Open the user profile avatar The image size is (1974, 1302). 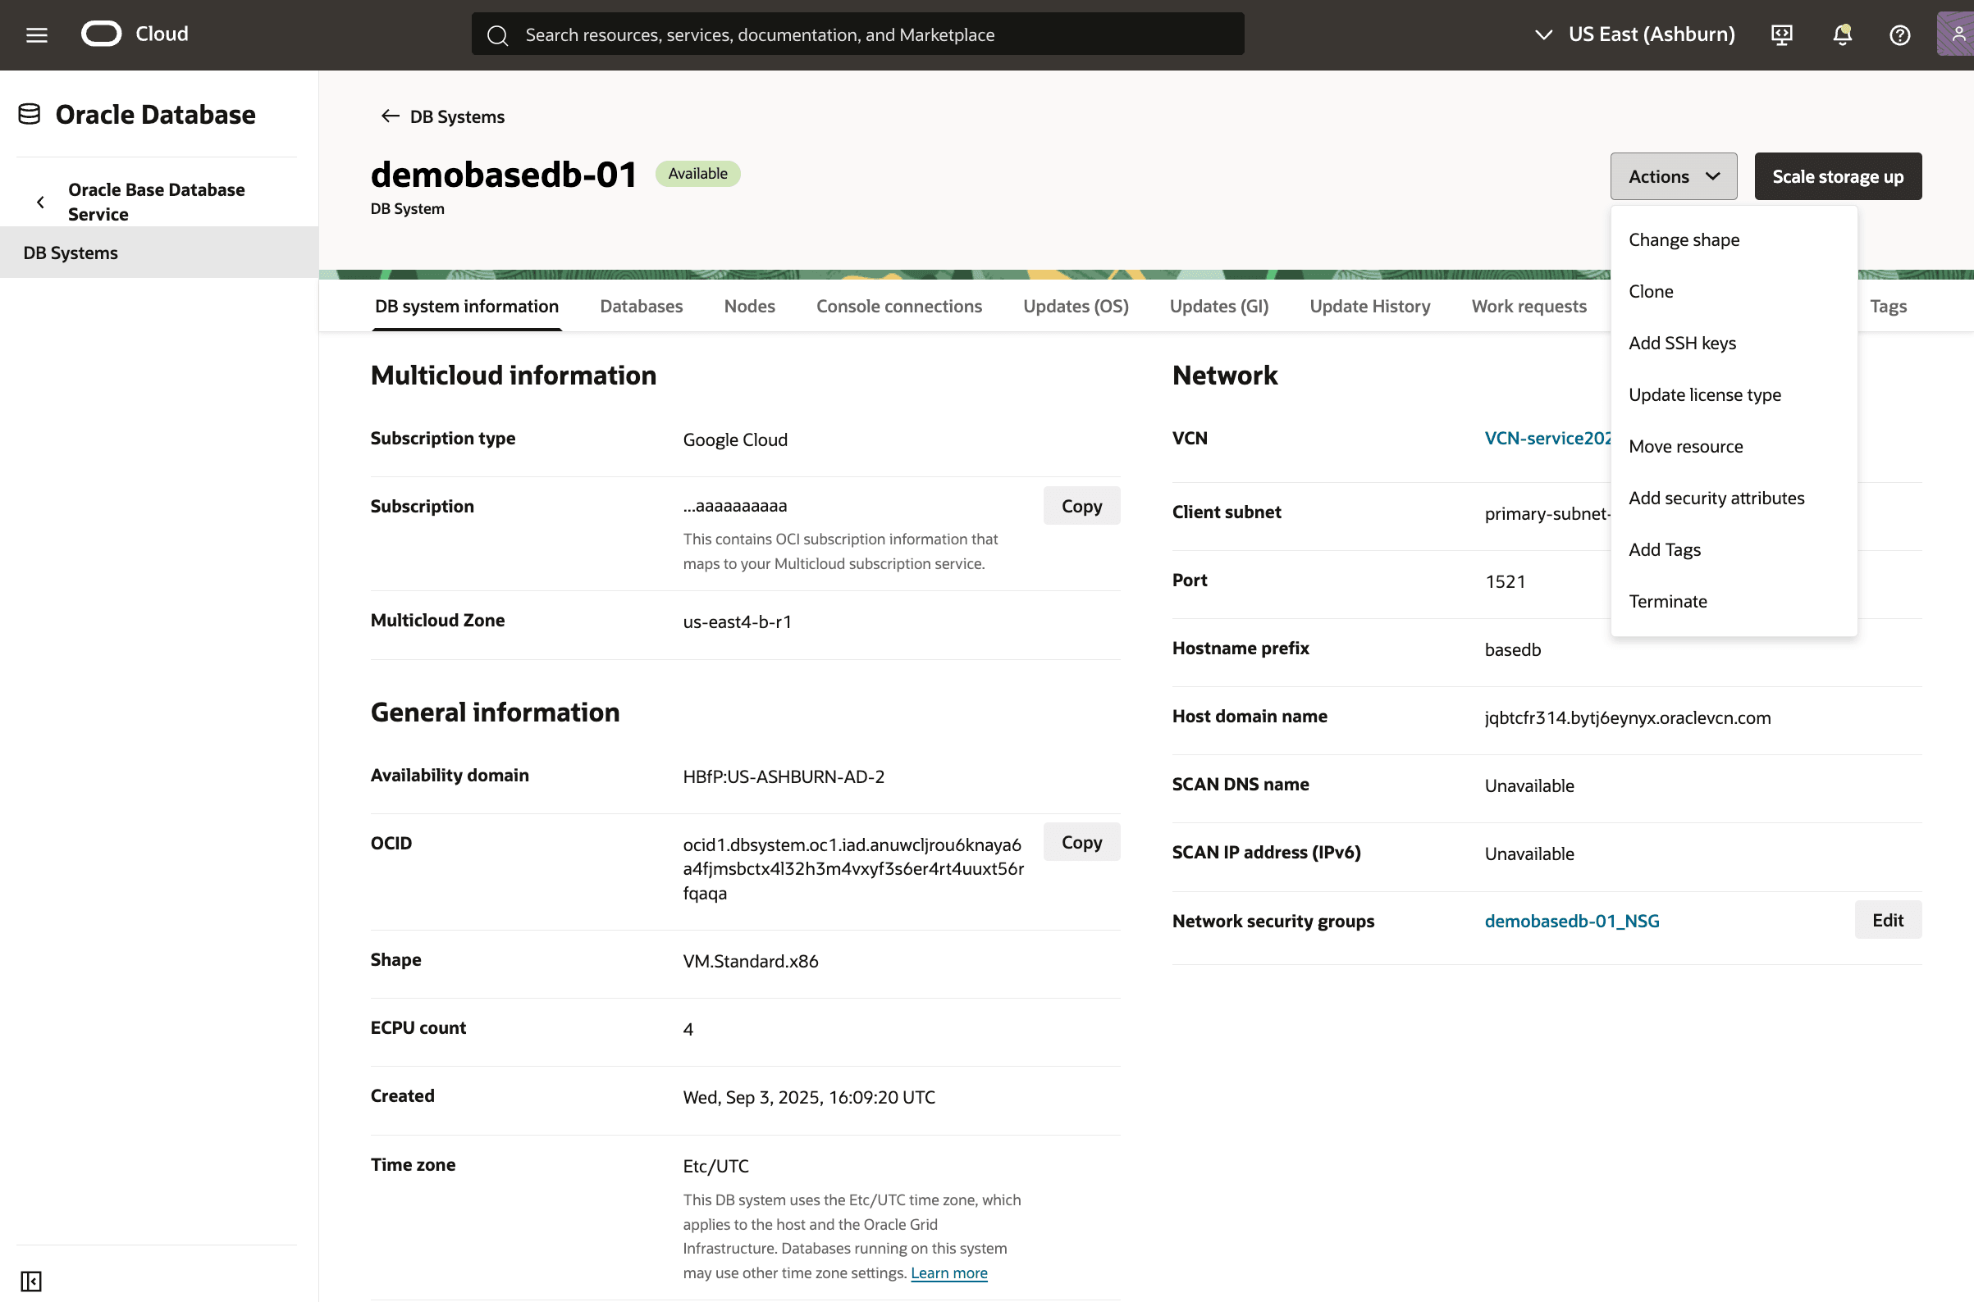coord(1958,34)
